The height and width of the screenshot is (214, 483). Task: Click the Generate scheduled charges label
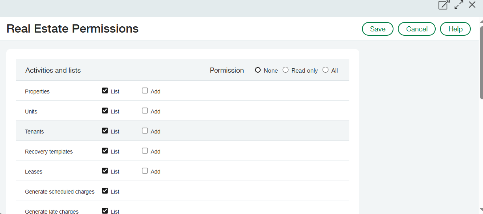[60, 192]
